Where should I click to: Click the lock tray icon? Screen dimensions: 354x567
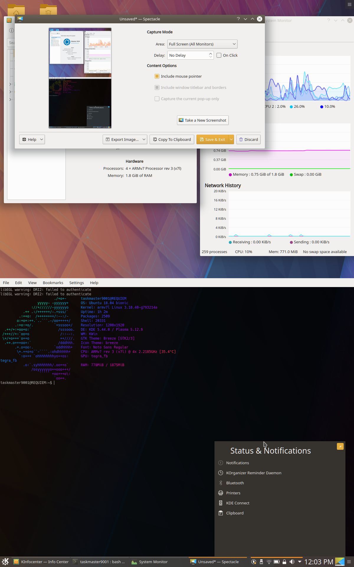tap(284, 562)
